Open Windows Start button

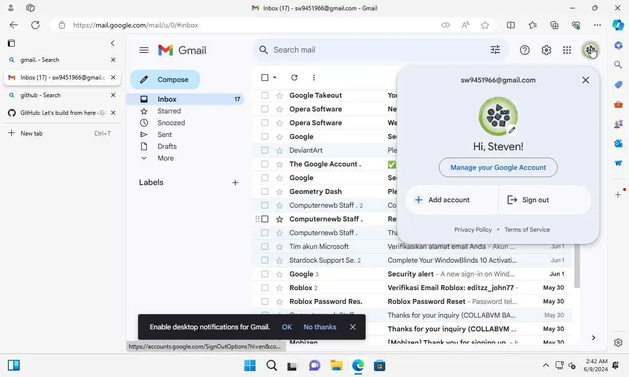(x=250, y=365)
